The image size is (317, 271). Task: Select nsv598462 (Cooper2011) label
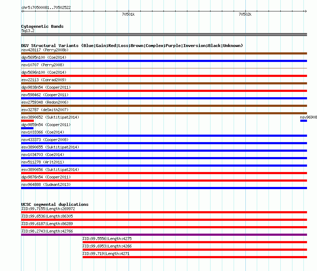pyautogui.click(x=45, y=95)
